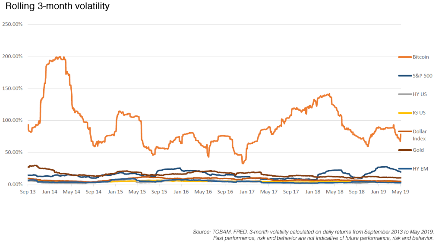The width and height of the screenshot is (442, 246).
Task: Click the 200.00% y-axis label
Action: pyautogui.click(x=13, y=56)
